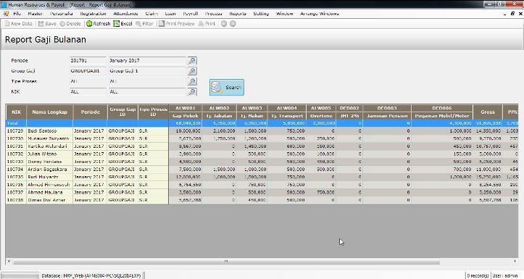This screenshot has width=524, height=279.
Task: Click the Print toolbar icon
Action: pos(201,24)
